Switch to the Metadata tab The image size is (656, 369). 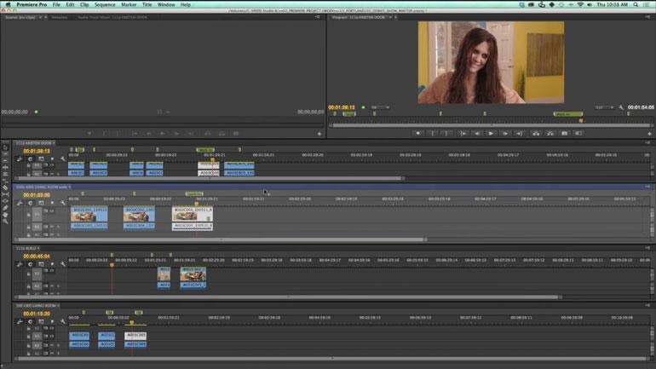click(x=60, y=18)
